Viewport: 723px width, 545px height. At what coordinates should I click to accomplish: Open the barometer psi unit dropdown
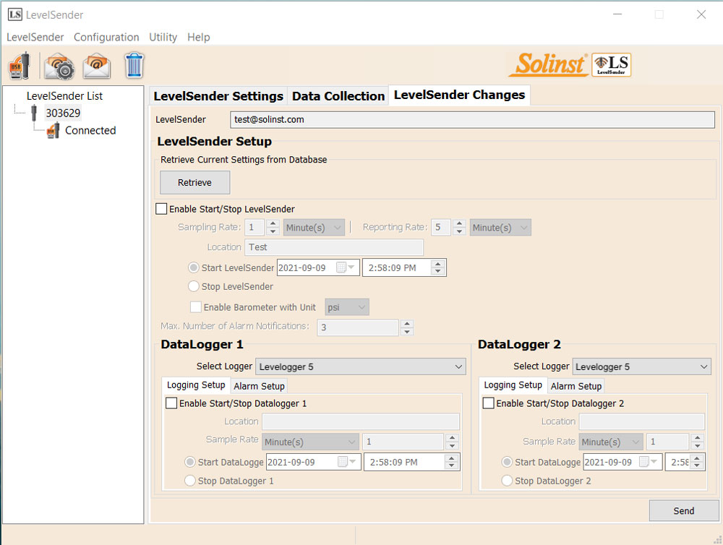coord(346,306)
